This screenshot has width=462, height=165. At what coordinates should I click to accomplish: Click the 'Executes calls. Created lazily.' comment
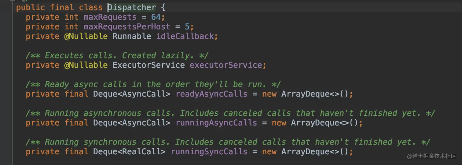[117, 55]
